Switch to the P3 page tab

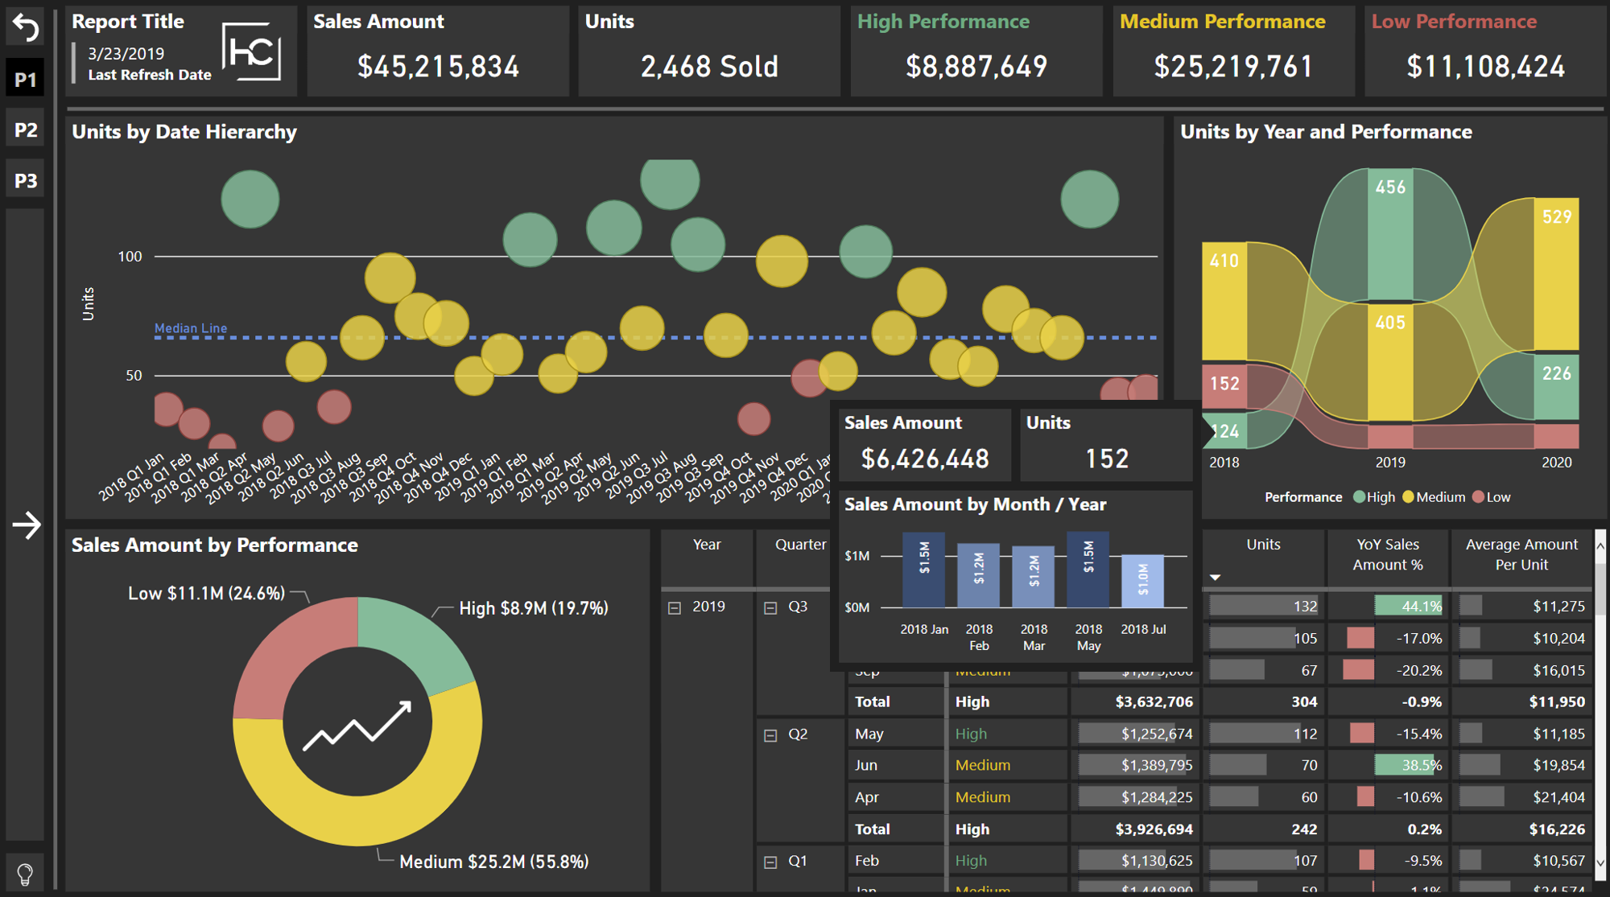[23, 179]
